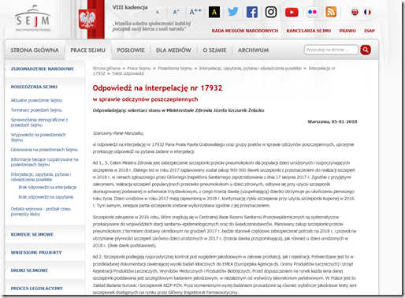Switch to English language version
The height and width of the screenshot is (298, 405).
pyautogui.click(x=355, y=12)
